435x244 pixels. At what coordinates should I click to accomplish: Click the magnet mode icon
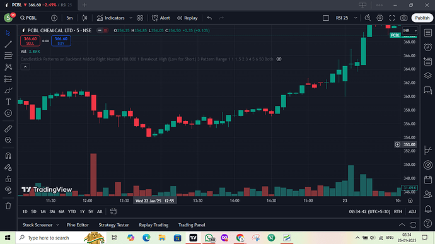(8, 156)
